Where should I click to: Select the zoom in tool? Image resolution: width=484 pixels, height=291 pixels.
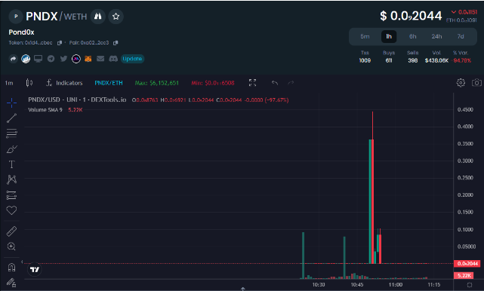(11, 247)
